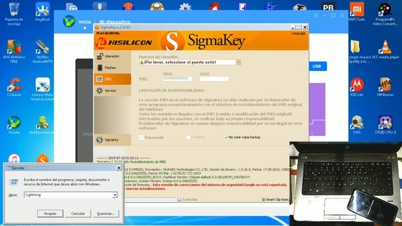Open Program4Pc Video Converter icon
The image size is (402, 226).
coord(385,14)
